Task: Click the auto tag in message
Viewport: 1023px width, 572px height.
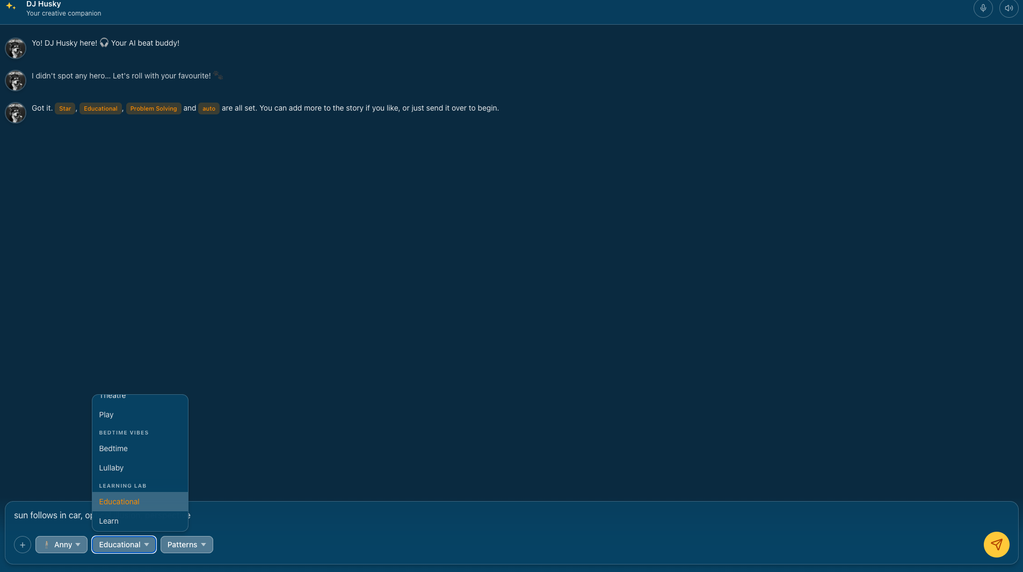Action: pyautogui.click(x=209, y=108)
